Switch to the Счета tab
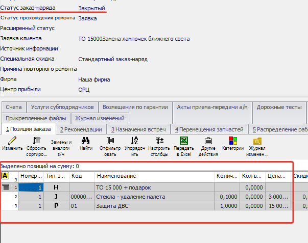Screen dimensions: 308x243 click(x=14, y=107)
